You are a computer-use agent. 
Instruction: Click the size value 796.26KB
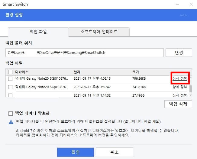tap(139, 78)
